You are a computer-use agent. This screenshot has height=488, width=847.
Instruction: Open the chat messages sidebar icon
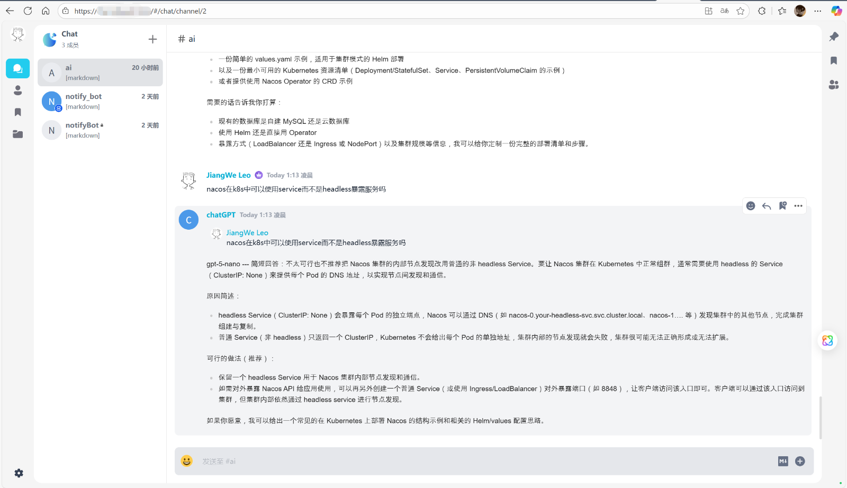point(17,69)
